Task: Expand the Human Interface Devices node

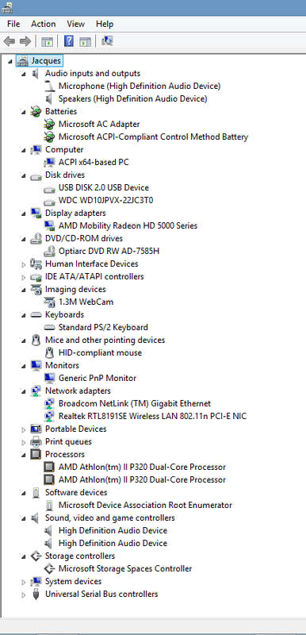Action: [24, 264]
